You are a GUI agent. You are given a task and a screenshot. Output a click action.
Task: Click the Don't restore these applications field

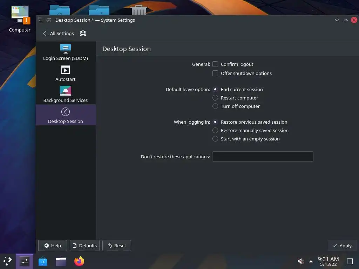click(263, 157)
